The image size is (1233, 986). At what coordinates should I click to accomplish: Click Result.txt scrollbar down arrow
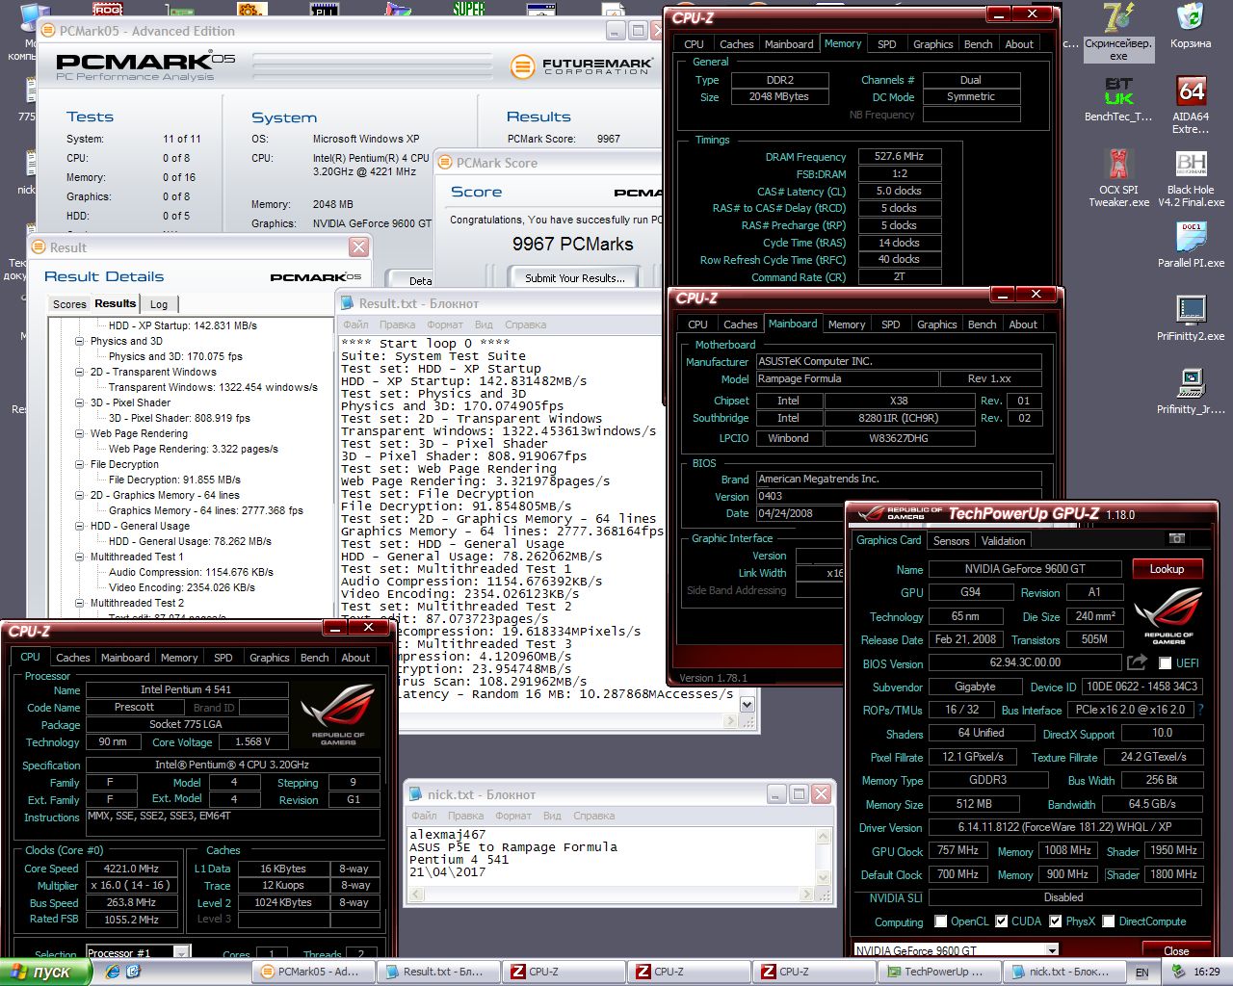click(x=747, y=704)
